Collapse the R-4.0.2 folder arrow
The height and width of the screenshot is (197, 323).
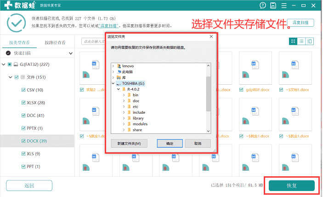tap(119, 89)
